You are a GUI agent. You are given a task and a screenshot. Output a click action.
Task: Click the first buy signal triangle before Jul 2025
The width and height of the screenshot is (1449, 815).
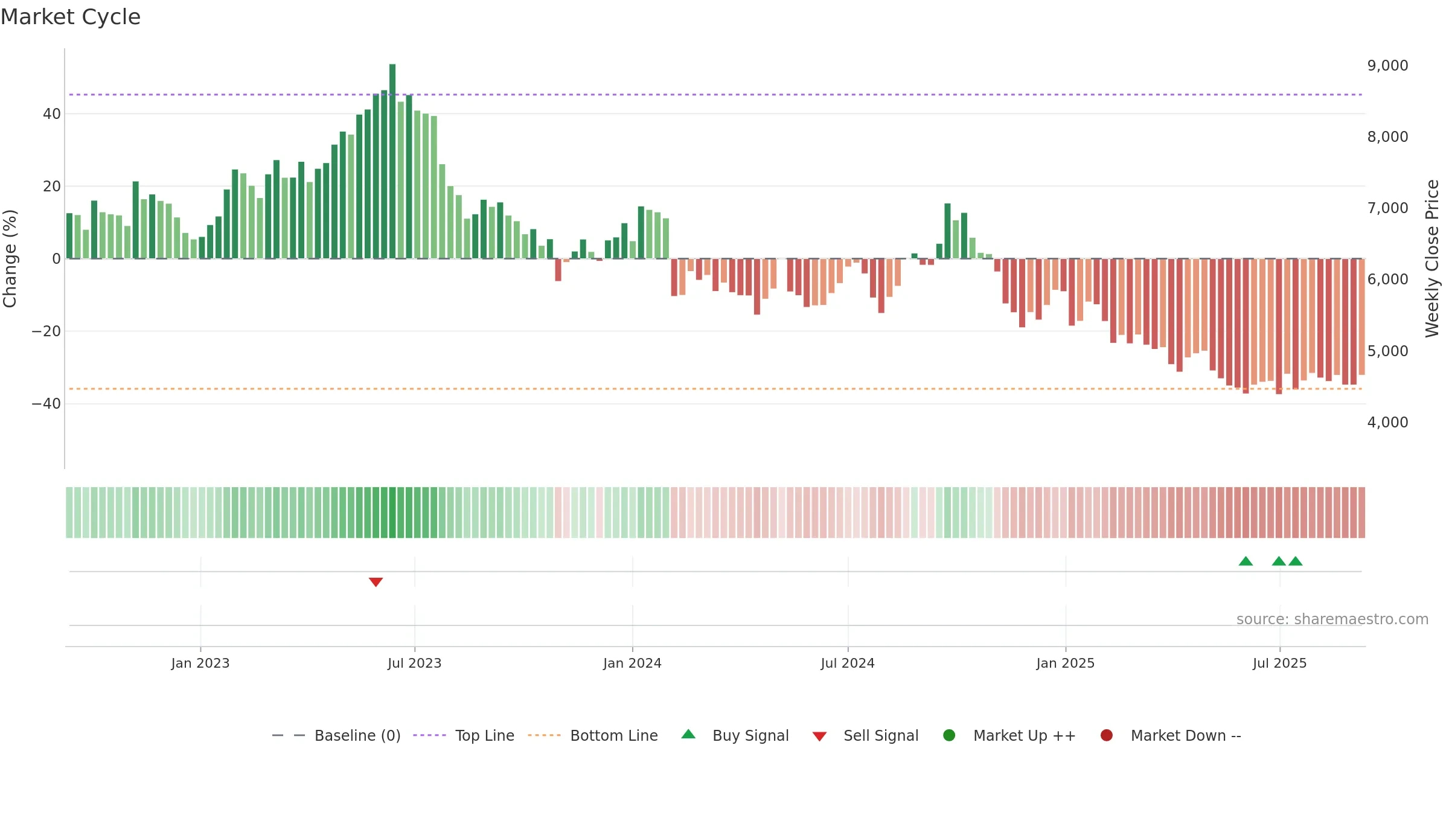[x=1246, y=561]
